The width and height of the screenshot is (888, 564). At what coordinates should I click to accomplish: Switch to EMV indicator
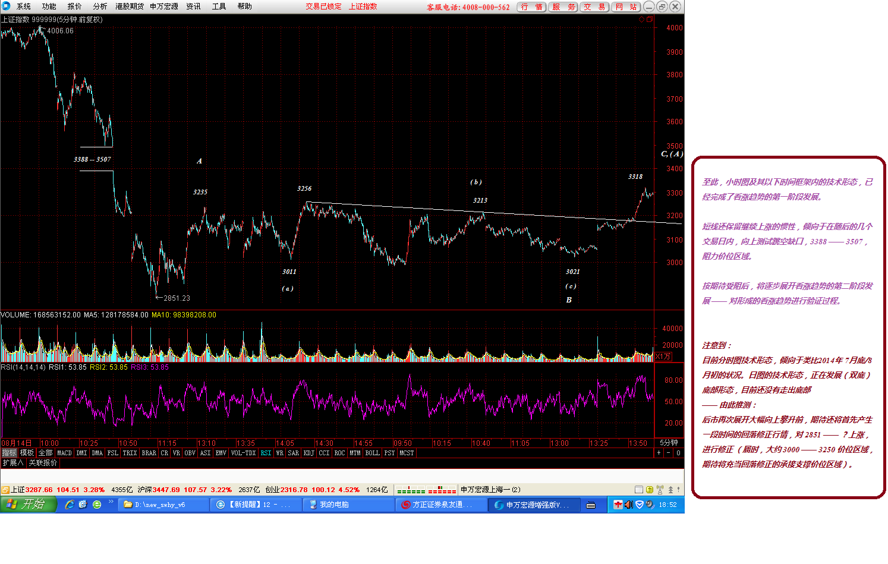pyautogui.click(x=221, y=453)
